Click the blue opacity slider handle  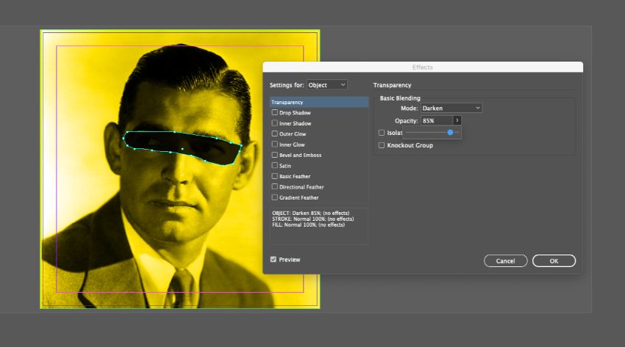[450, 132]
